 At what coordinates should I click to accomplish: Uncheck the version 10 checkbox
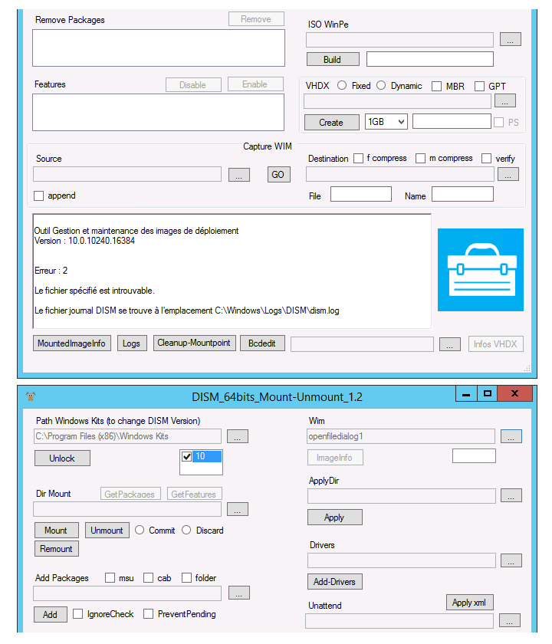[x=187, y=456]
